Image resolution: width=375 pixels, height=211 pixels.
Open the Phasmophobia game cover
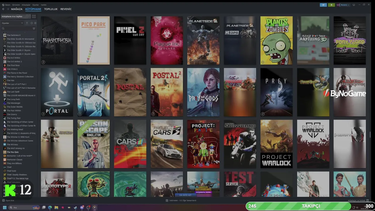tap(57, 40)
